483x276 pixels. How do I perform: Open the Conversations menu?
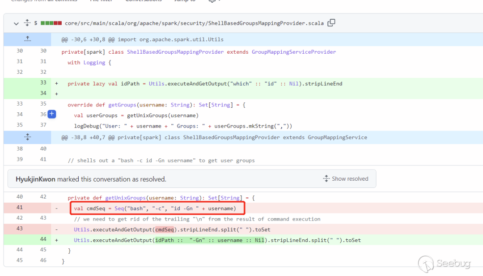click(143, 1)
